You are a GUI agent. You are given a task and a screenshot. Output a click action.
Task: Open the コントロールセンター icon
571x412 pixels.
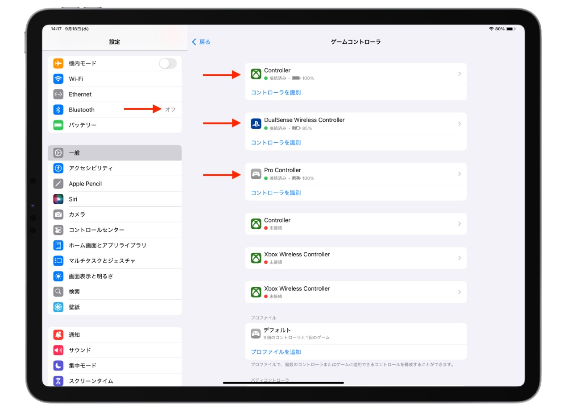58,230
